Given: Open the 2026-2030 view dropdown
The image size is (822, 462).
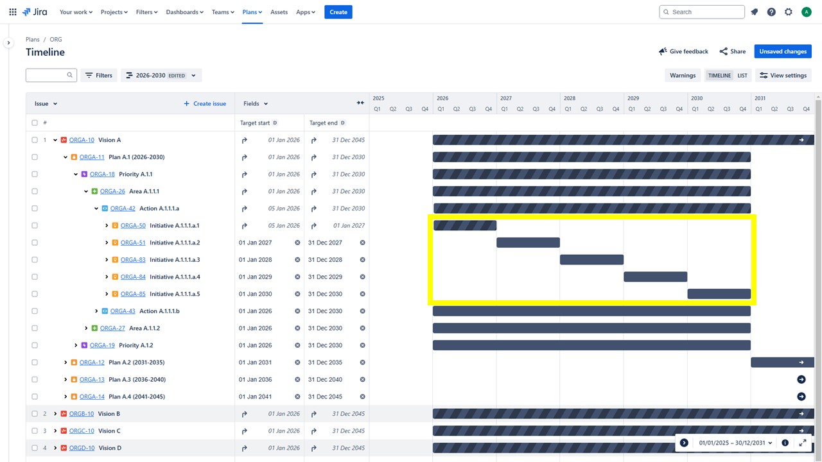Looking at the screenshot, I should coord(161,75).
